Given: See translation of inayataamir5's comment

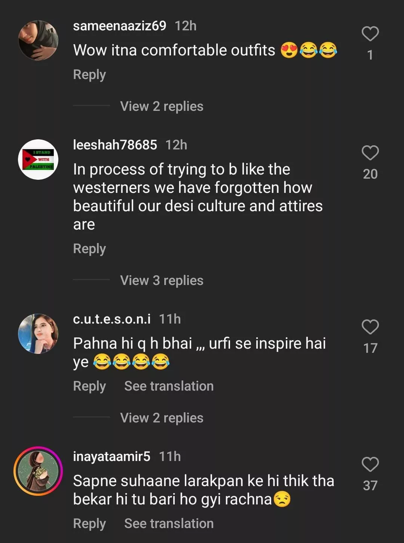Looking at the screenshot, I should coord(169,524).
